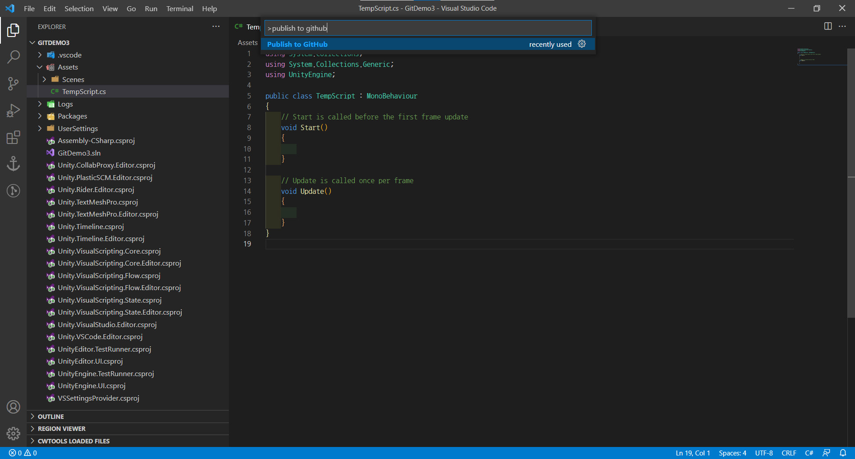Open Unity.TextMeshPro.csproj file
This screenshot has height=459, width=855.
point(98,202)
